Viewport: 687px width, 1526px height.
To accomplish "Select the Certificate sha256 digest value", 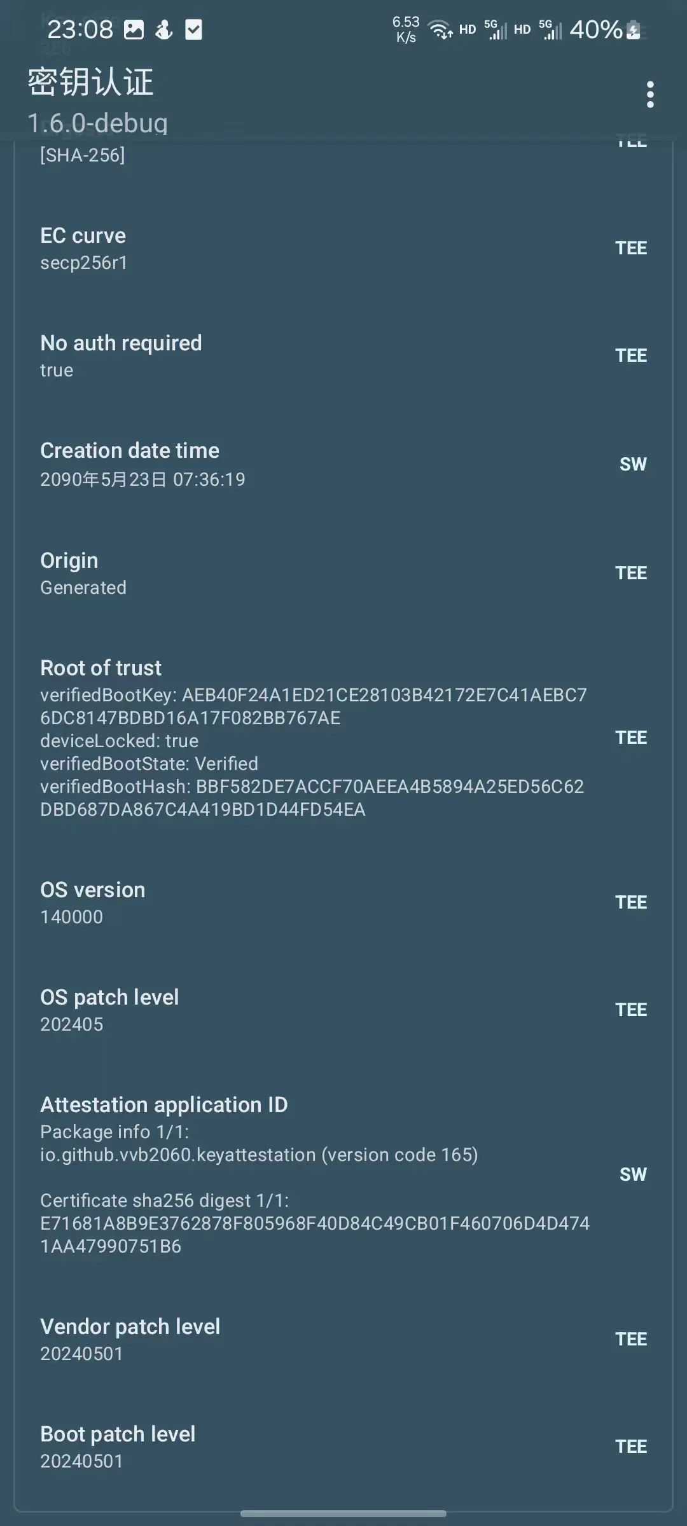I will [314, 1234].
